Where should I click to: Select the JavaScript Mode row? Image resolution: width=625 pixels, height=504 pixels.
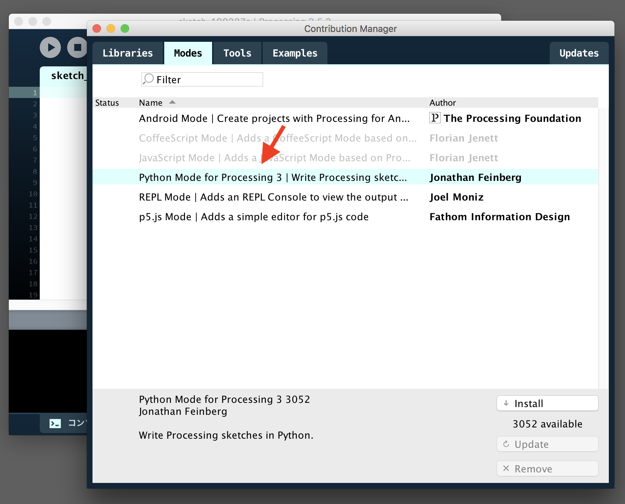(345, 158)
